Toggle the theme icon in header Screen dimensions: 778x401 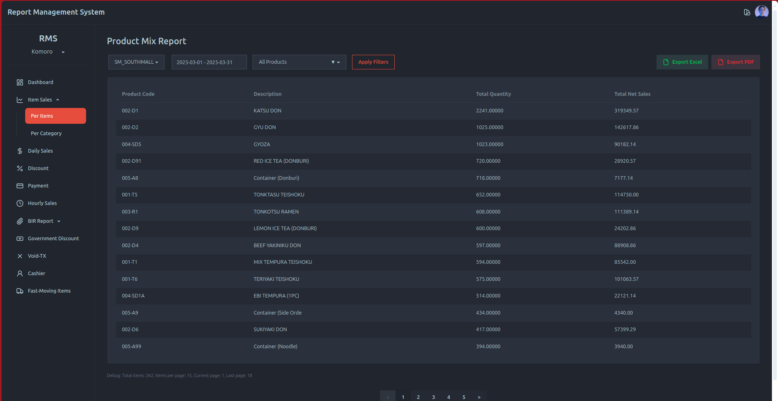(x=747, y=12)
